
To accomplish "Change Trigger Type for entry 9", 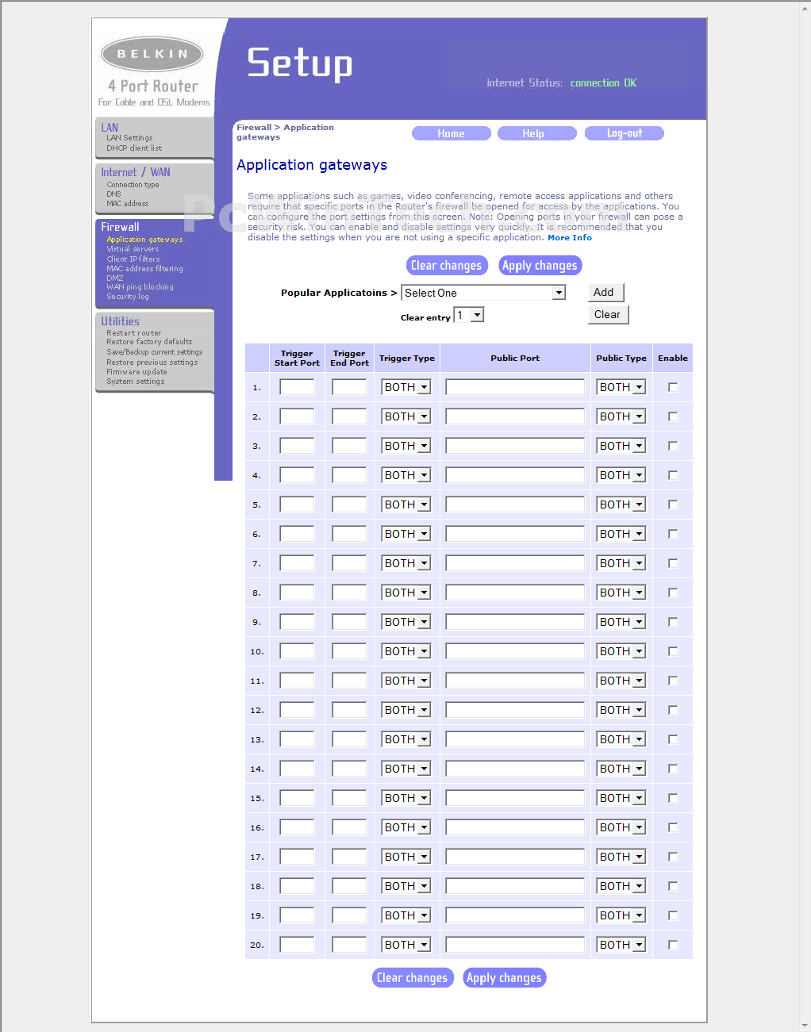I will coord(406,622).
